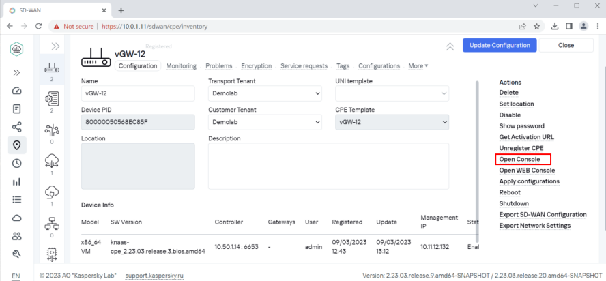
Task: Switch to the Encryption tab
Action: pos(256,66)
